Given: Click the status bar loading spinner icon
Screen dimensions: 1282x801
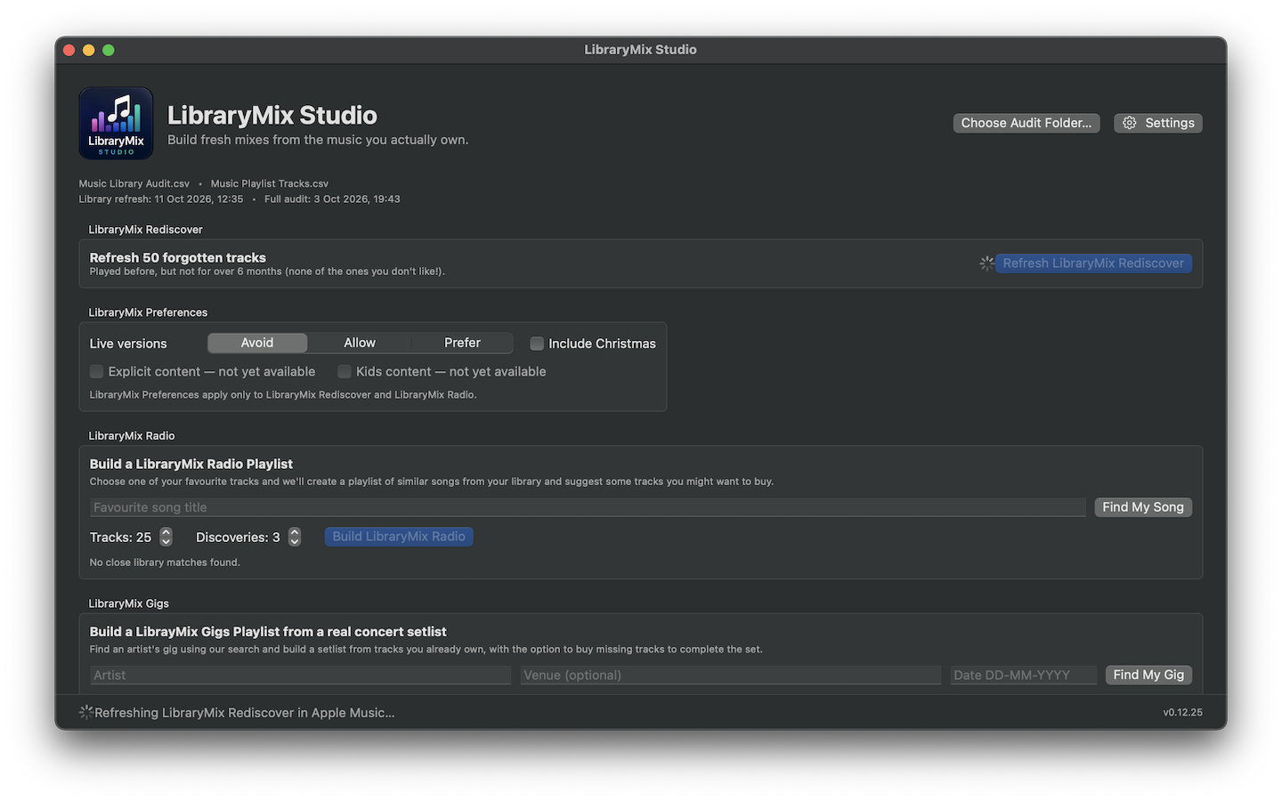Looking at the screenshot, I should (x=85, y=712).
